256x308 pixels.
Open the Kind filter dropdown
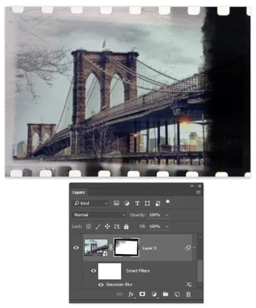(x=91, y=204)
